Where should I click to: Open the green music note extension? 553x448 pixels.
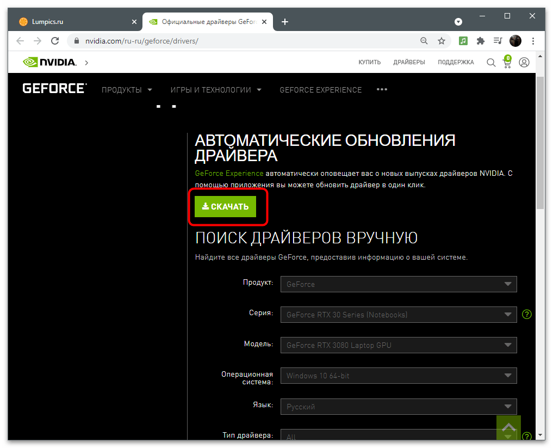click(463, 41)
